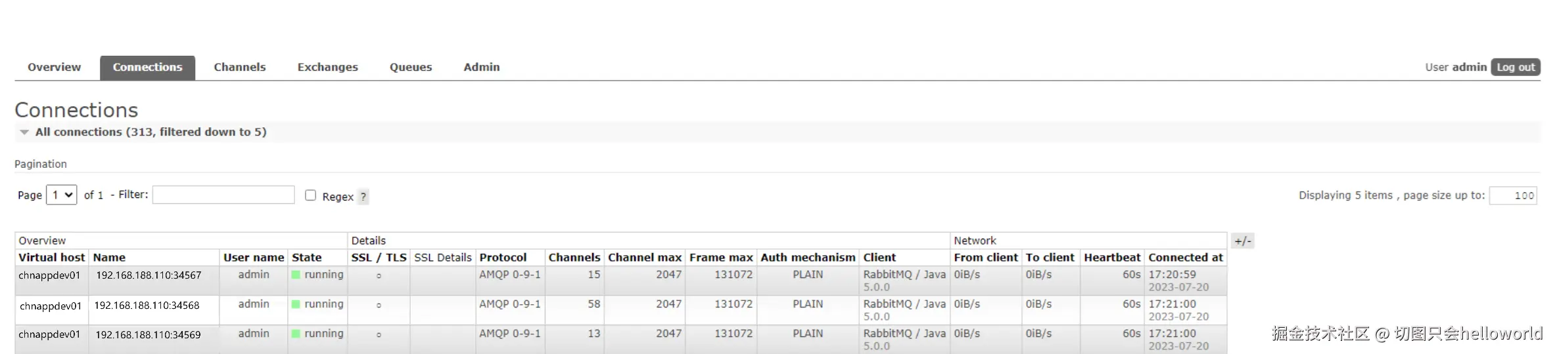
Task: Sort by To client column
Action: pos(1050,258)
